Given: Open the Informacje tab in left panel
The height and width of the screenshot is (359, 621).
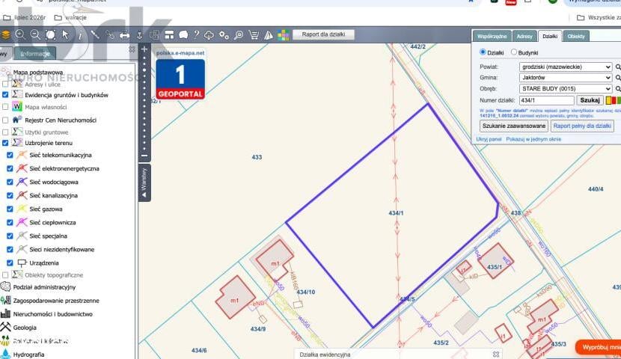Looking at the screenshot, I should [35, 53].
